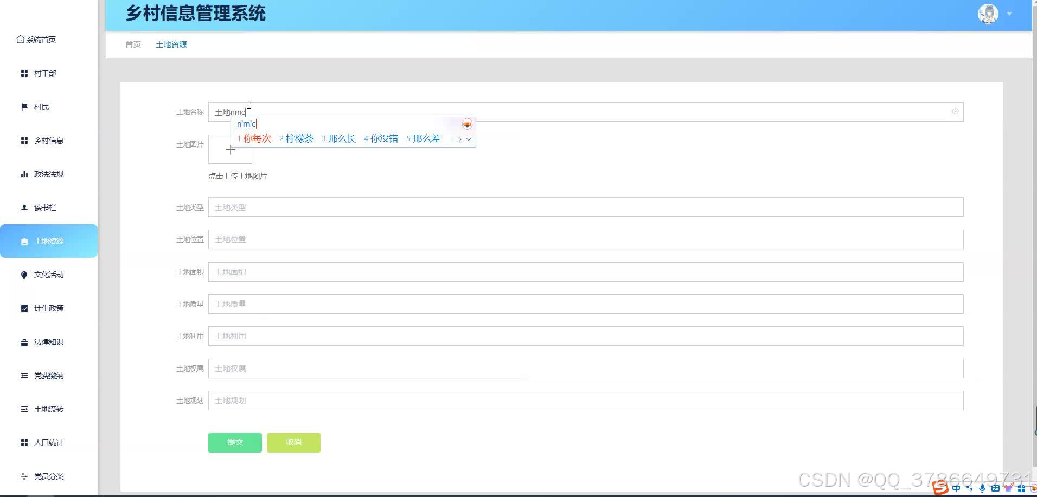Click the plus icon to upload 土地图片
The width and height of the screenshot is (1037, 497).
pos(231,149)
